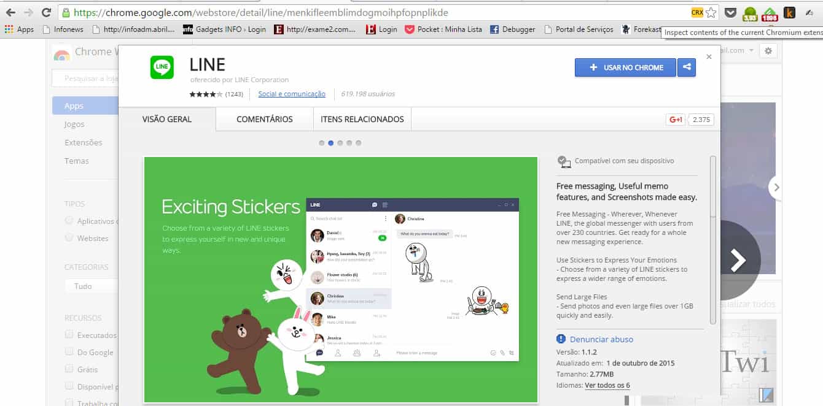Open the Gadgets INFO › Login bookmark
Screen dimensions: 823x406
225,29
